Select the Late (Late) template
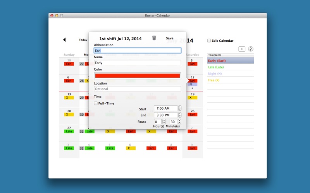The image size is (310, 193). coord(216,67)
